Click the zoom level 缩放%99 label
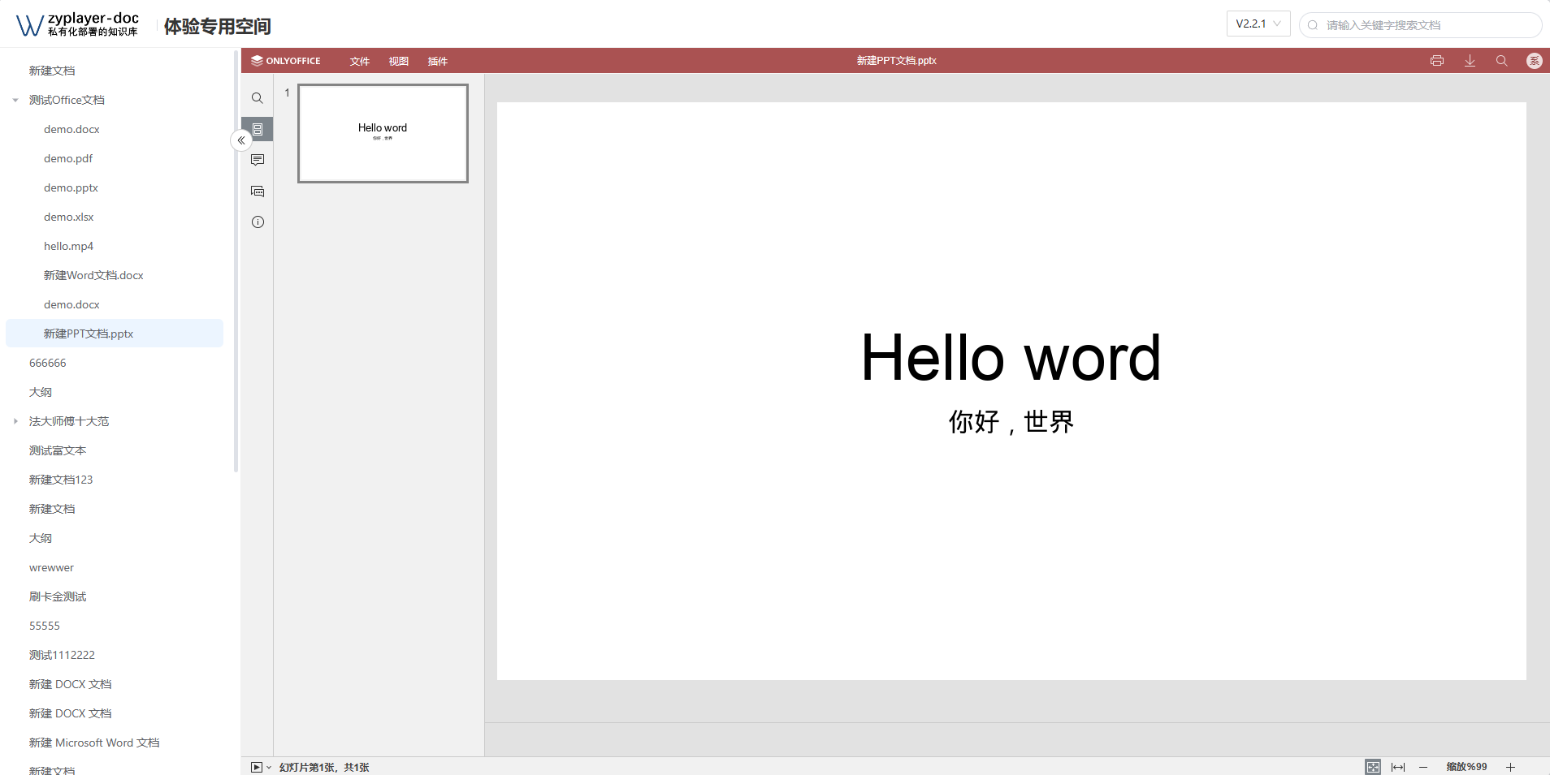Viewport: 1550px width, 775px height. coord(1466,767)
